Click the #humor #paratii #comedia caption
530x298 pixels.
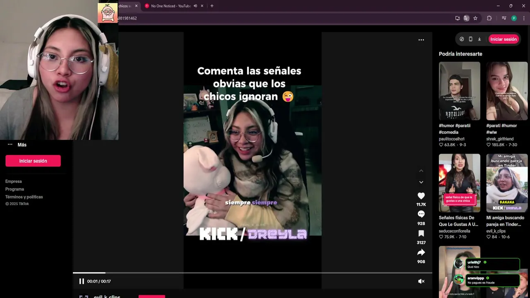(455, 129)
